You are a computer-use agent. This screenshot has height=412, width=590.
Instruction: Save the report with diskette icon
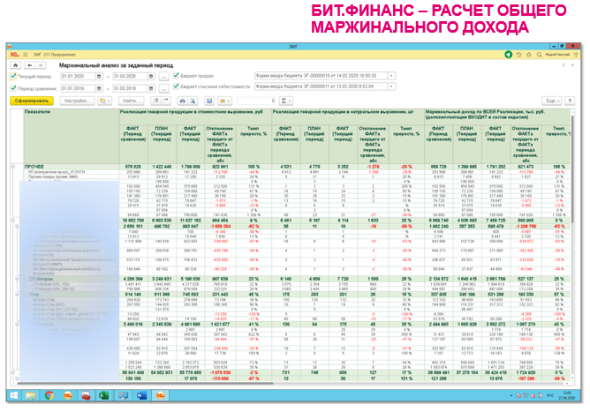tap(209, 101)
